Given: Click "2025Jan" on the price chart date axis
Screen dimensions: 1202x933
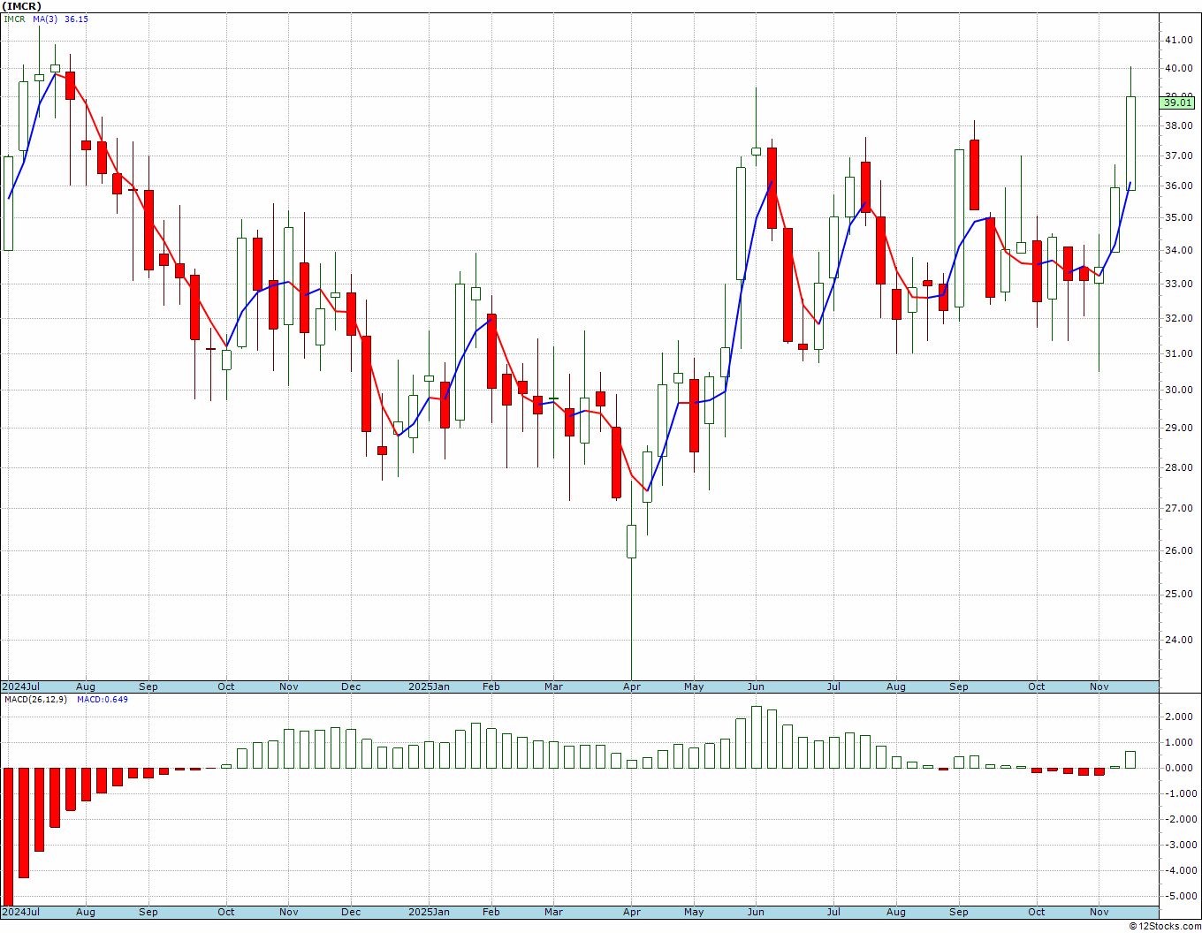Looking at the screenshot, I should coord(429,686).
